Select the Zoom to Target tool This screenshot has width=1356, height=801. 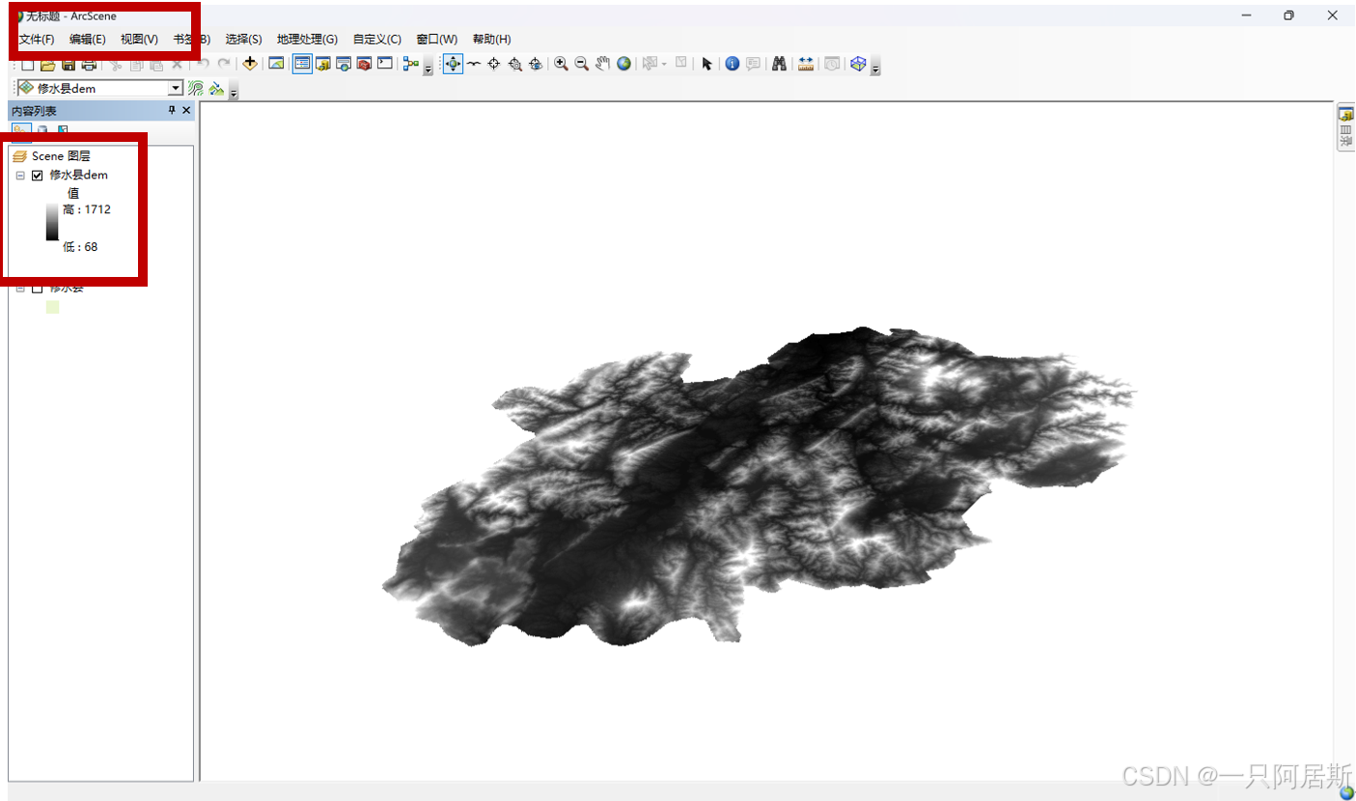point(514,64)
